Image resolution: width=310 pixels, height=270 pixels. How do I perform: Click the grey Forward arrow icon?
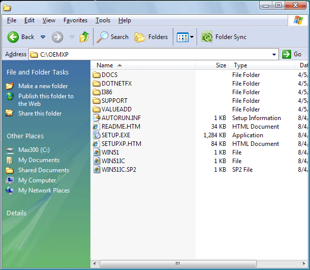(57, 37)
